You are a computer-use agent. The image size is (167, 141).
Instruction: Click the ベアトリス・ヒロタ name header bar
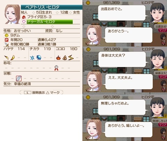[51, 7]
